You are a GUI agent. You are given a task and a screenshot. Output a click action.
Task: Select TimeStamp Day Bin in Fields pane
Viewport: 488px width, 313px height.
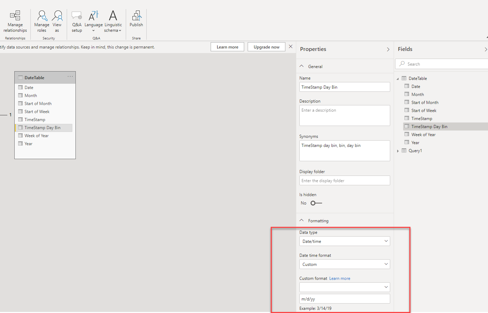pyautogui.click(x=445, y=127)
